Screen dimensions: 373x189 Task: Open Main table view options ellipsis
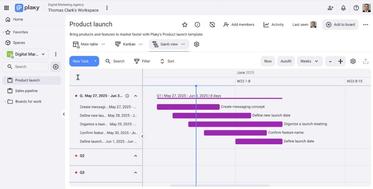pyautogui.click(x=103, y=44)
